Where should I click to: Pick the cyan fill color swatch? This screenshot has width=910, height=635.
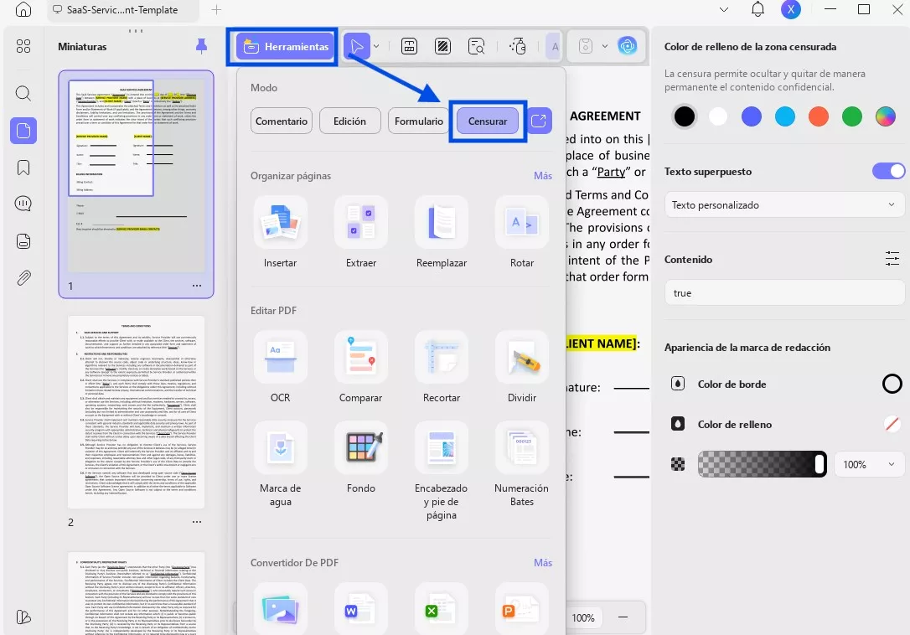[x=784, y=116]
